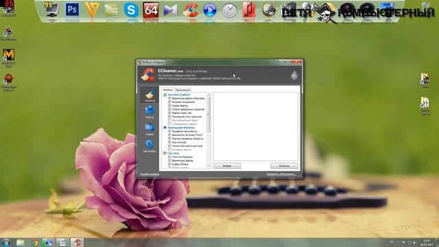Open File Explorer folder in taskbar
Image resolution: width=439 pixels, height=247 pixels.
coord(20,242)
